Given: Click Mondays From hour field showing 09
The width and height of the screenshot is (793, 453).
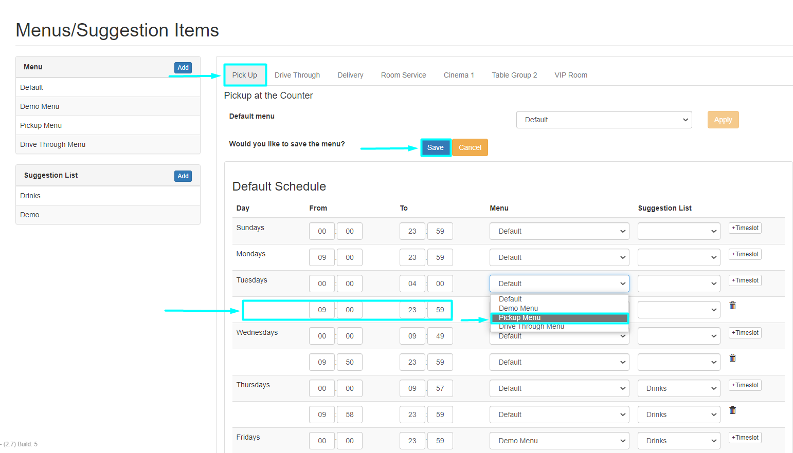Looking at the screenshot, I should (322, 257).
